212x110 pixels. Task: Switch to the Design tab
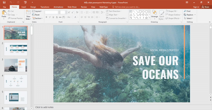coord(33,7)
